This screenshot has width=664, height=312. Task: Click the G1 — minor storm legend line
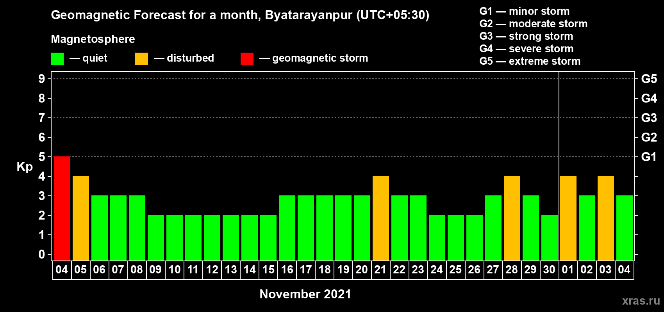[x=525, y=11]
